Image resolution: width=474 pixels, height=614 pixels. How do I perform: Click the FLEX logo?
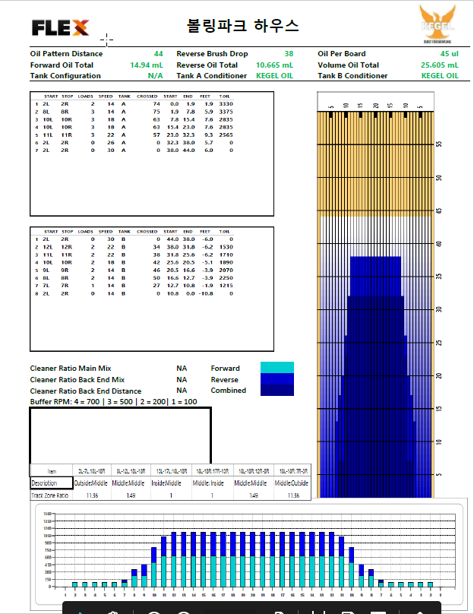[60, 28]
